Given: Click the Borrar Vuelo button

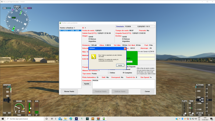Looking at the screenshot, I should pos(69,91).
